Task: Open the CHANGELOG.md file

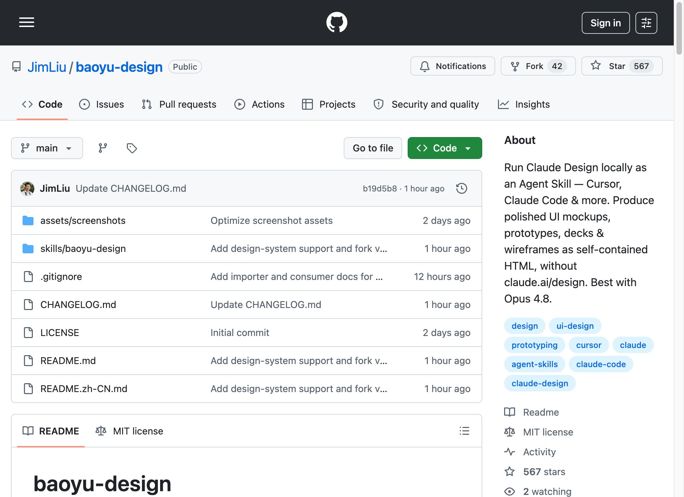Action: 78,305
